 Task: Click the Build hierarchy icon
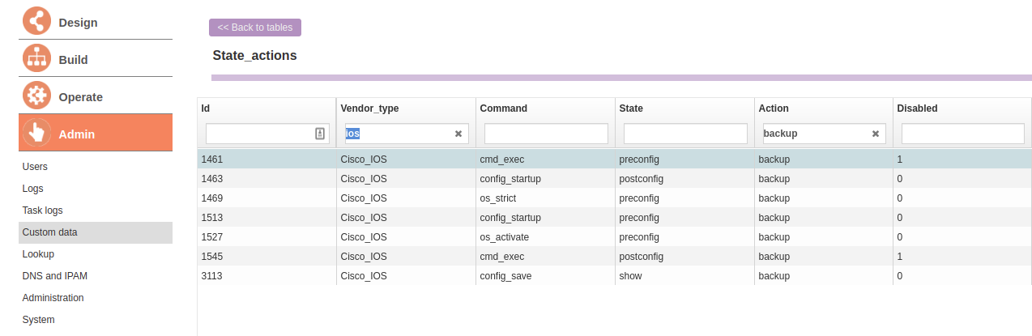coord(36,59)
